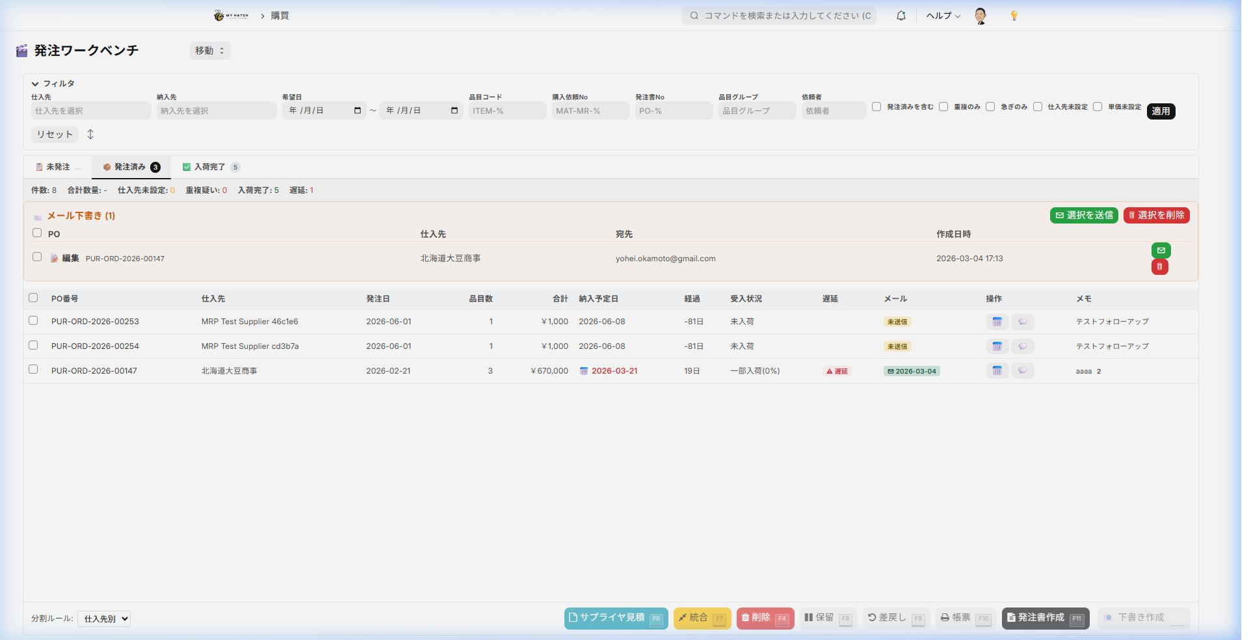Select checkbox for PUR-ORD-2026-00253 row

click(33, 321)
